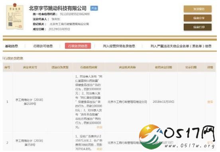220x152 pixels.
Task: Switch to the 行政许可信息 tab
Action: tap(43, 46)
